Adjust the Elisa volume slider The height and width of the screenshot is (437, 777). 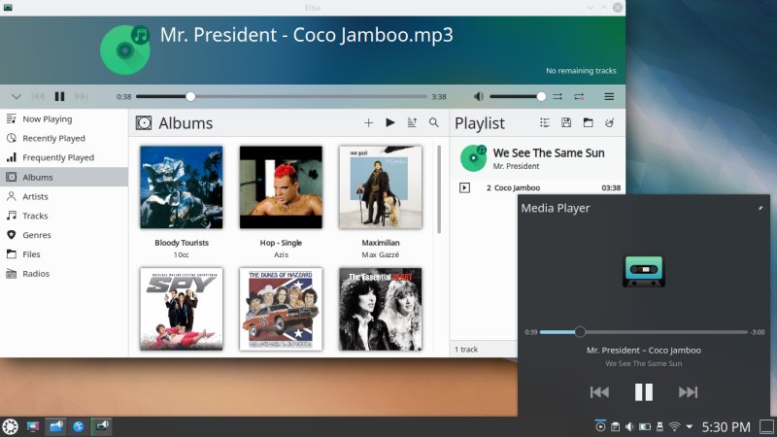(518, 96)
